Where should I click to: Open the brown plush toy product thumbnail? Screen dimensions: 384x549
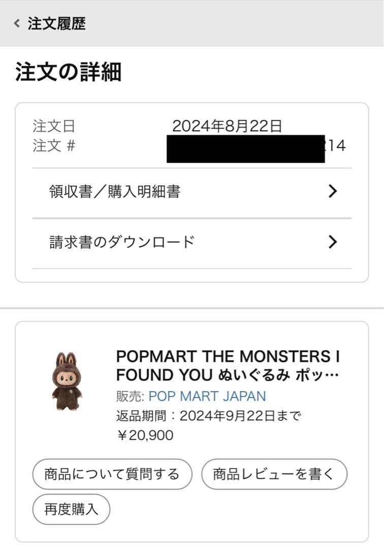(x=67, y=381)
